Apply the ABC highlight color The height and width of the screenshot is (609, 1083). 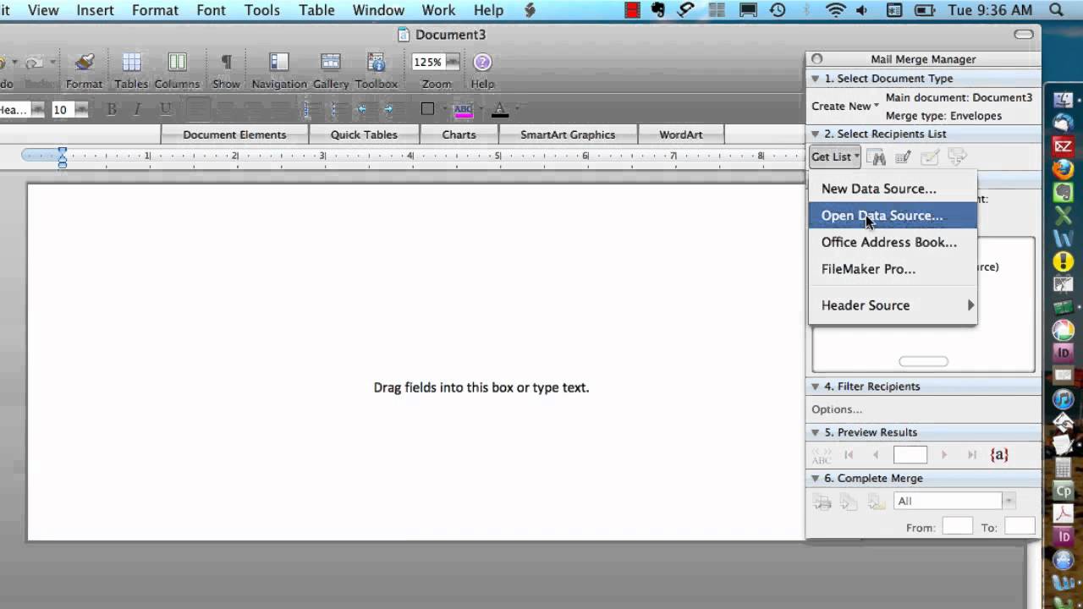tap(463, 109)
